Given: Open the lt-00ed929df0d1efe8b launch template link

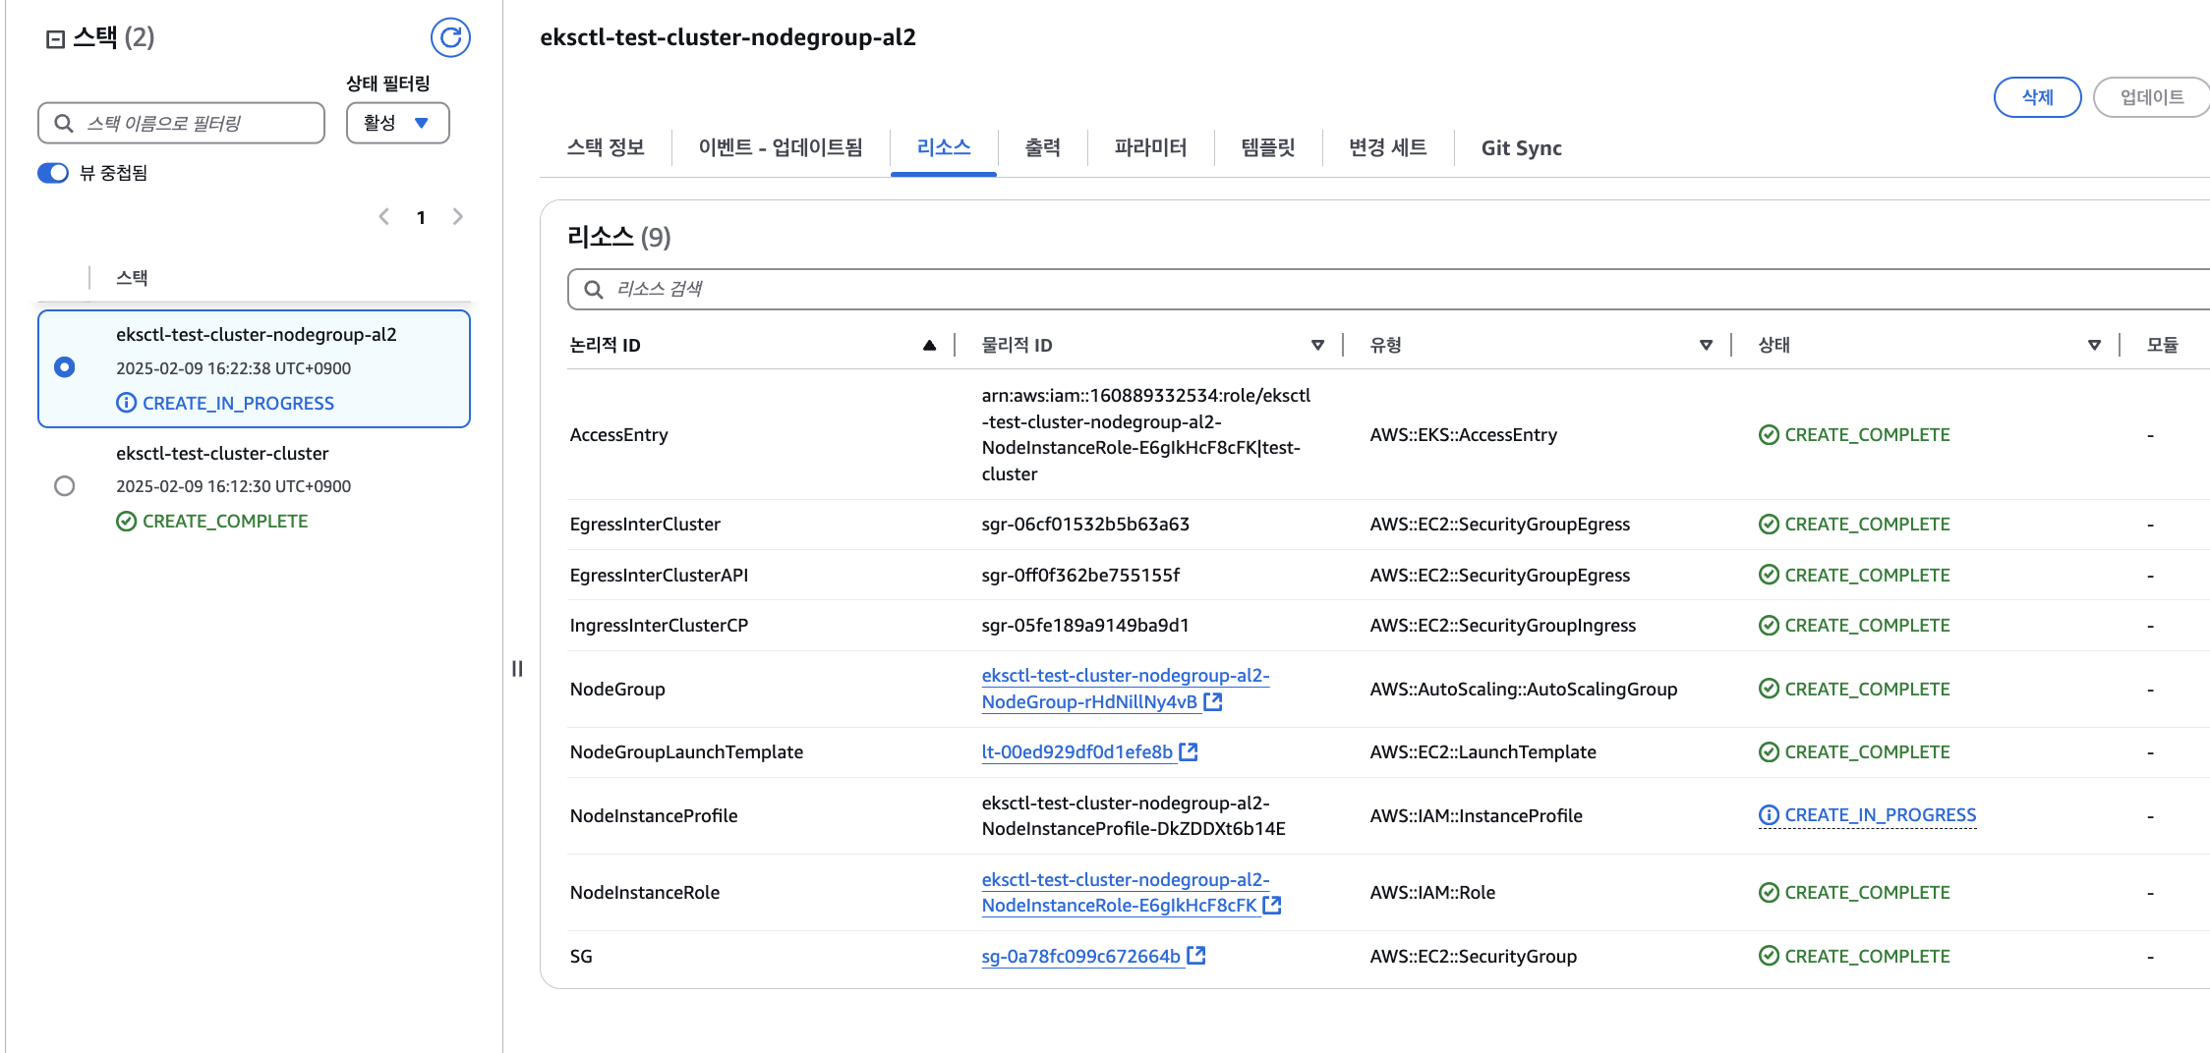Looking at the screenshot, I should tap(1077, 752).
